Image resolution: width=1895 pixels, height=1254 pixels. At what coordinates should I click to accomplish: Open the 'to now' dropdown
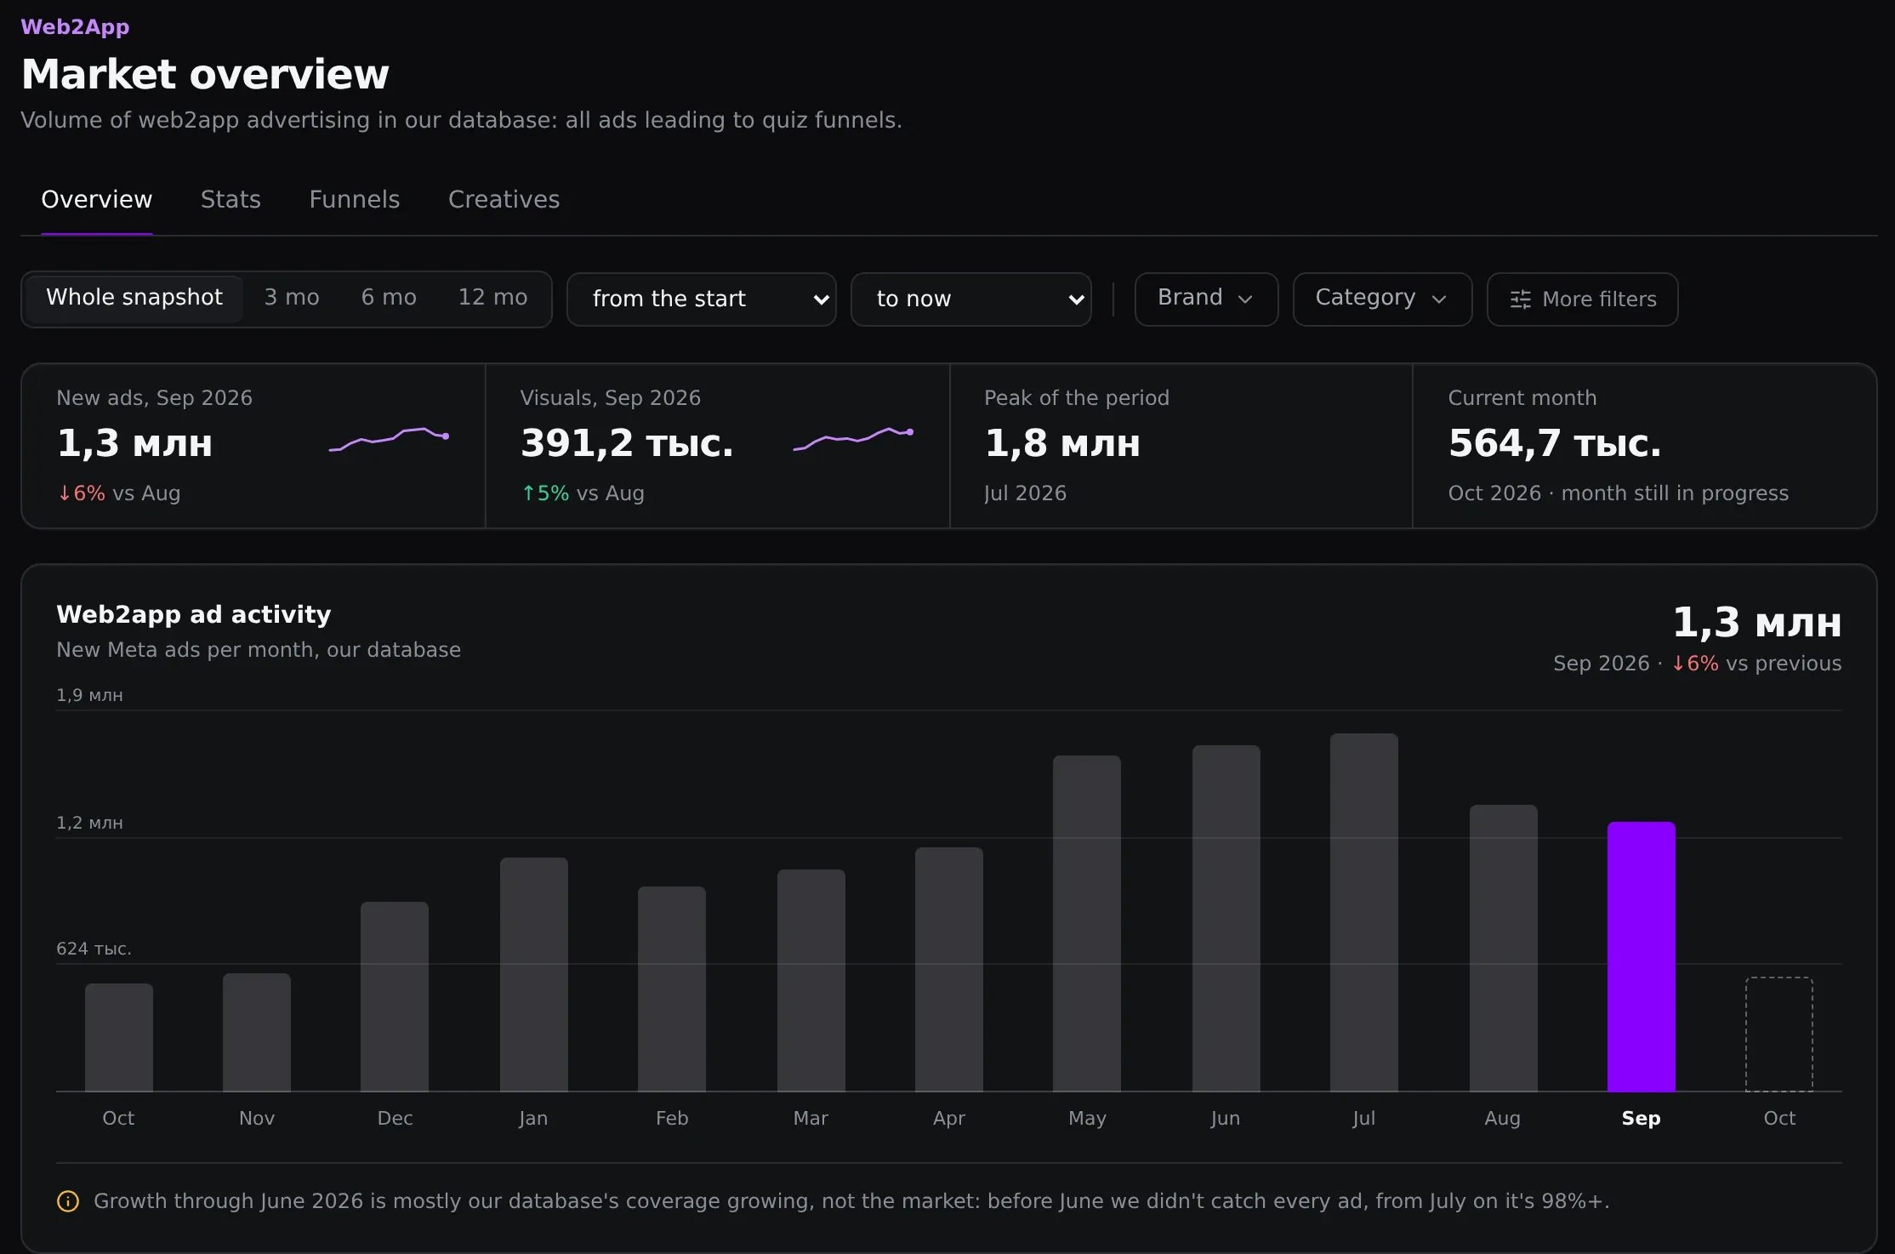tap(971, 299)
